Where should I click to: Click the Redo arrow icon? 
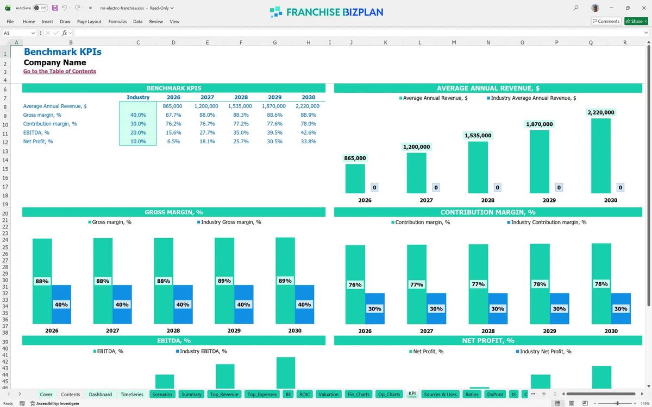78,8
